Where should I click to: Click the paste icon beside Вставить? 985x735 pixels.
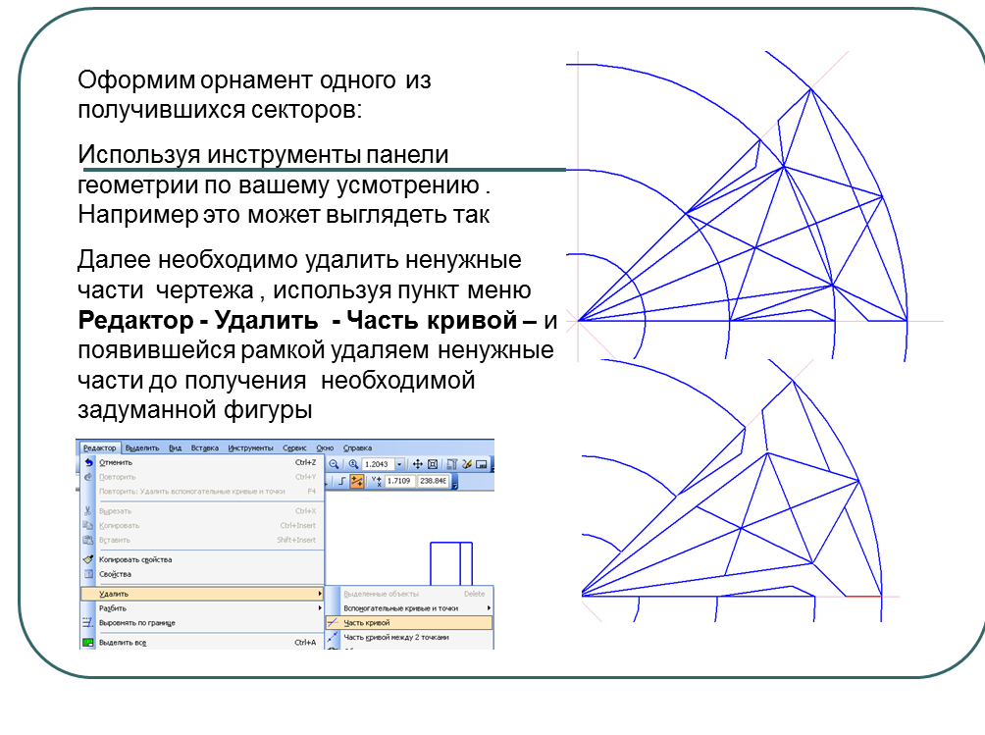pyautogui.click(x=88, y=540)
